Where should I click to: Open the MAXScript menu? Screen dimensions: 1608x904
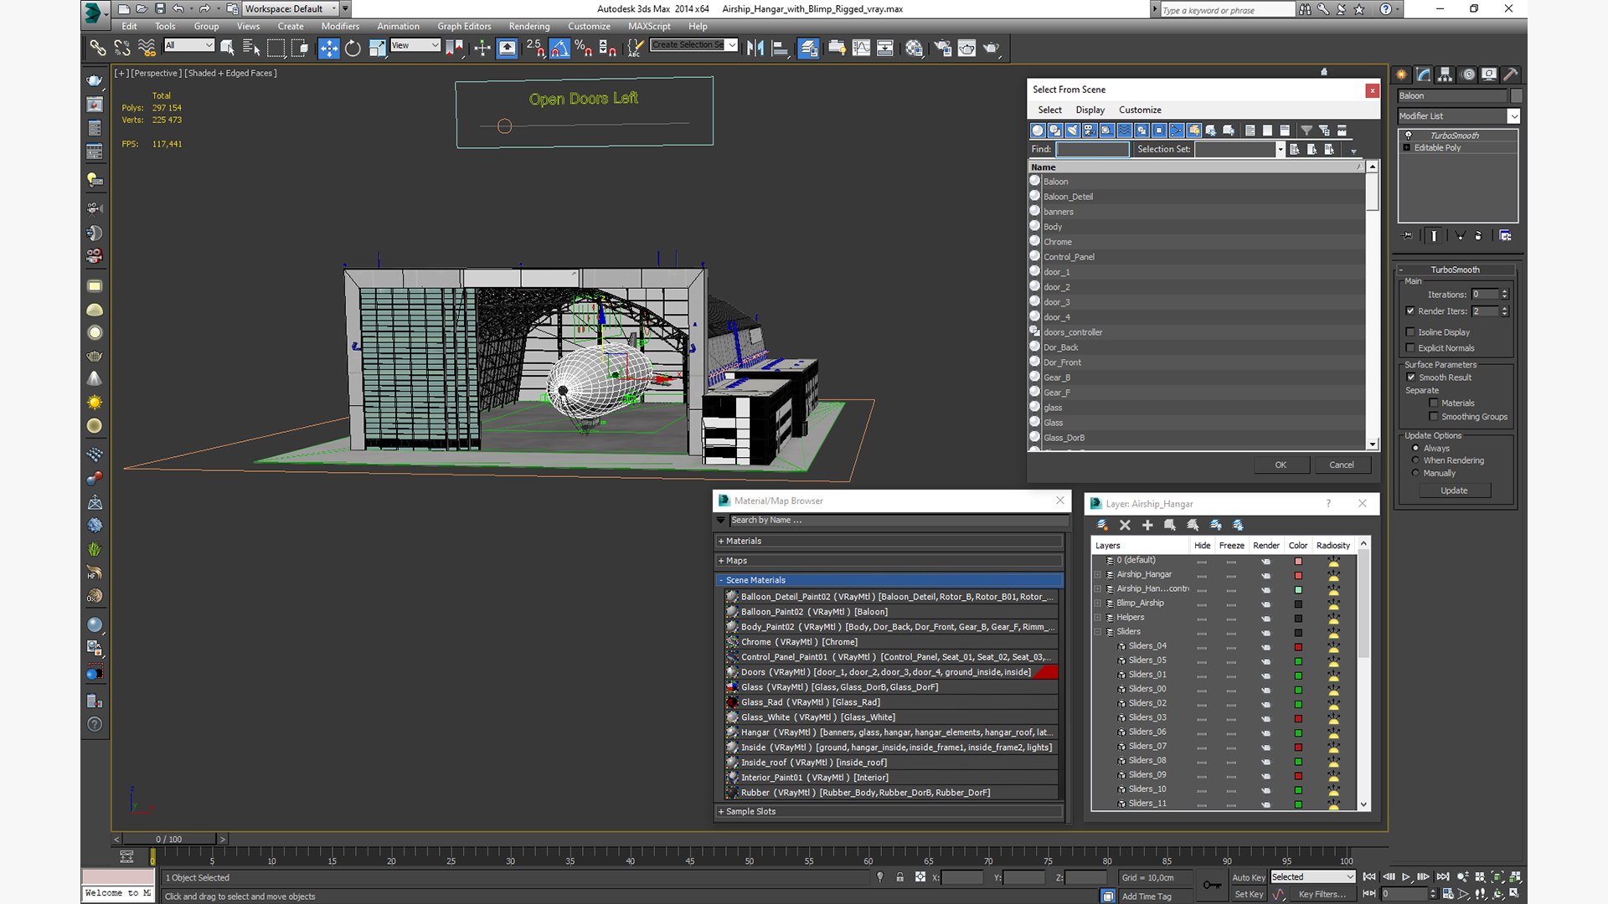(649, 26)
